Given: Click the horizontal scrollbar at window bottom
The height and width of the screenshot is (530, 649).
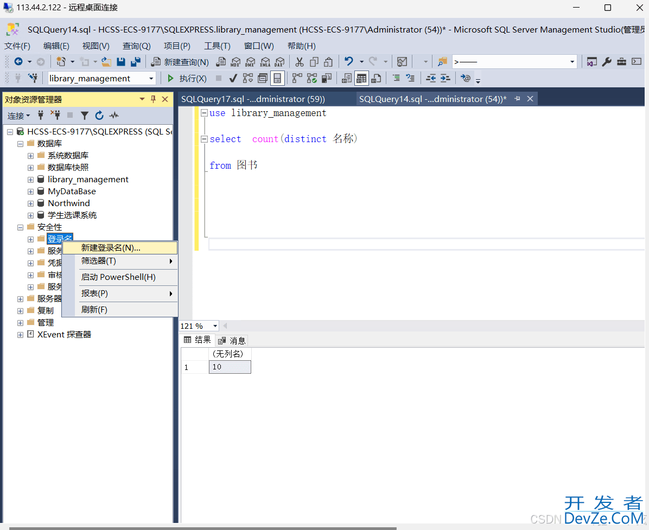Looking at the screenshot, I should tap(203, 528).
